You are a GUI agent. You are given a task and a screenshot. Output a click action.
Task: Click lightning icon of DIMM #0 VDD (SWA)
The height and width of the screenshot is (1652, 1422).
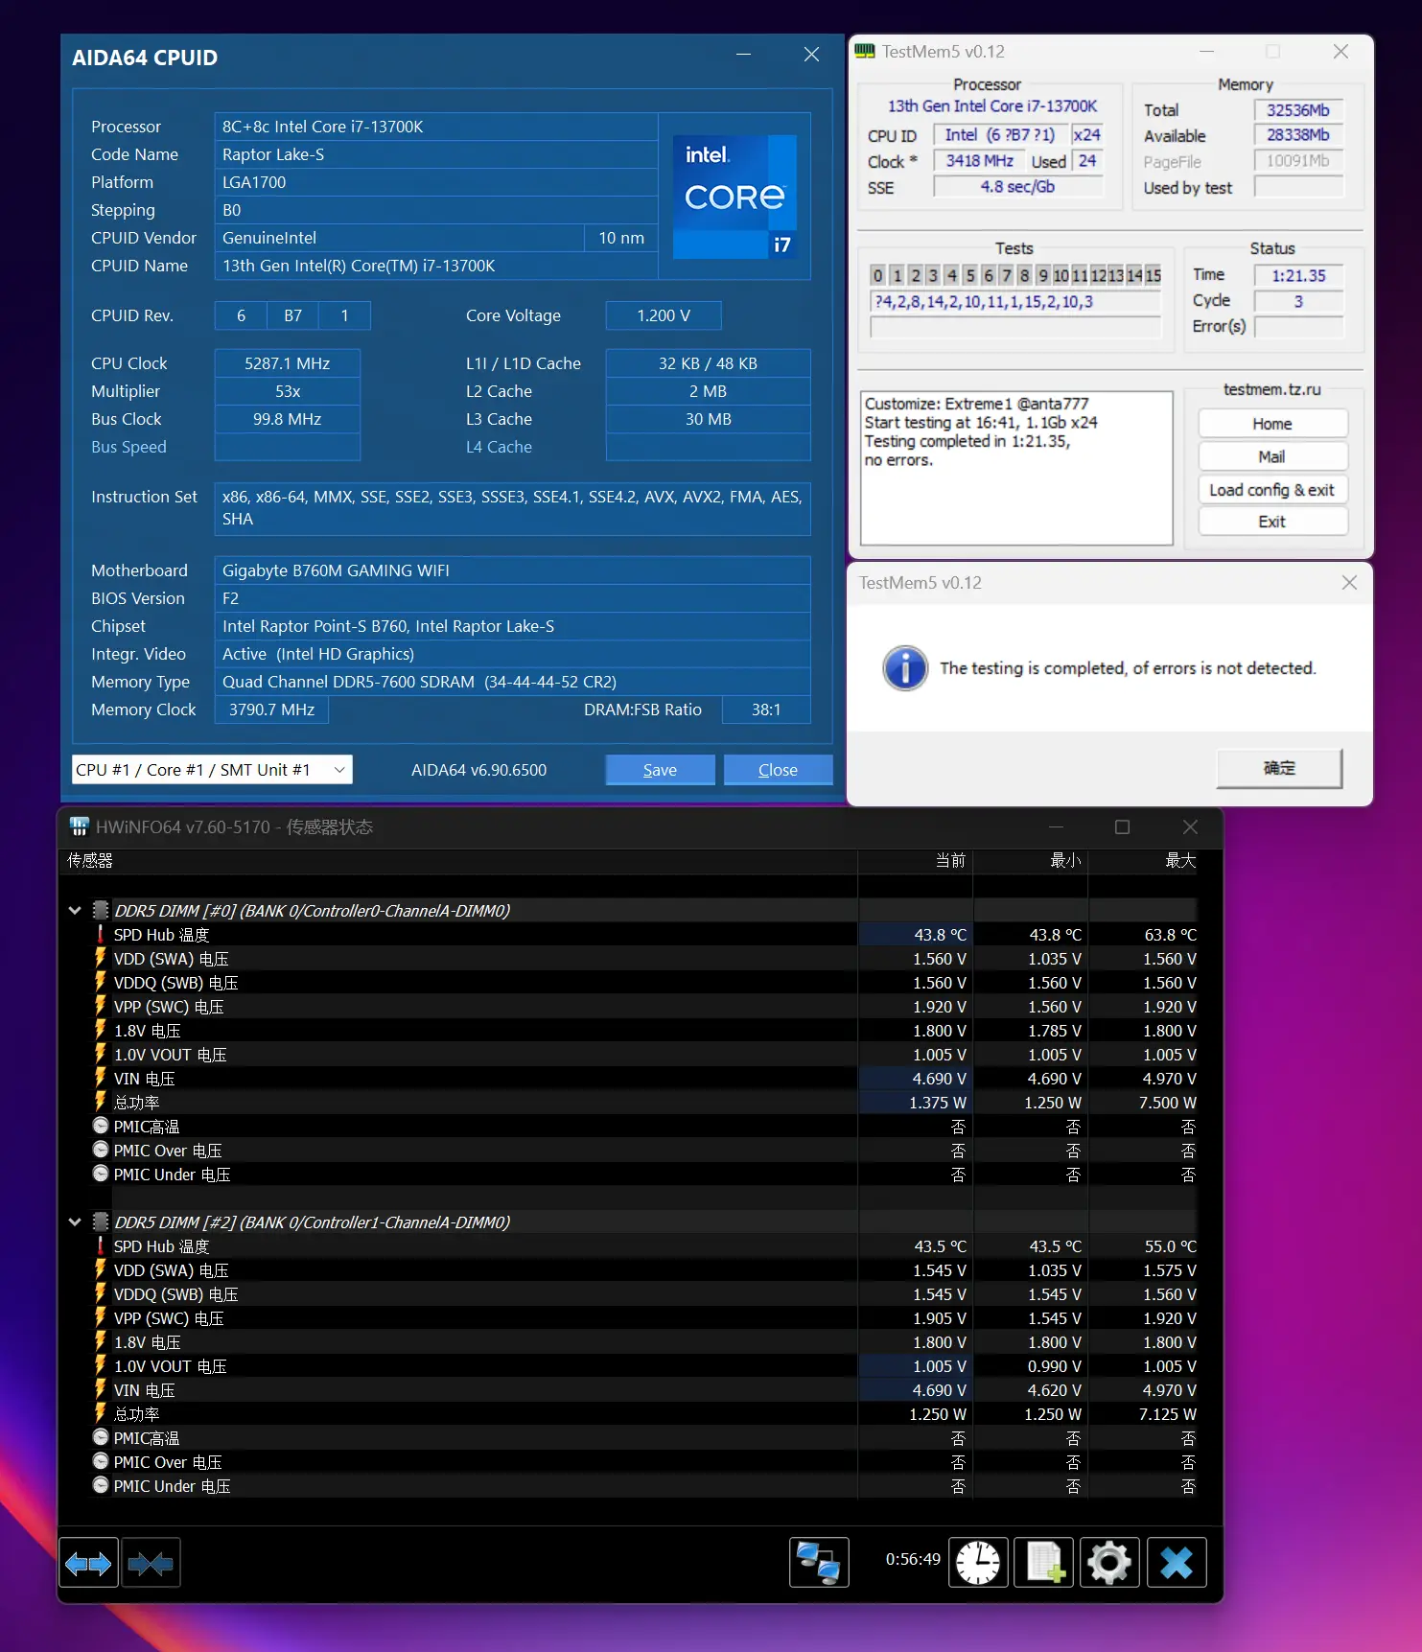click(101, 958)
